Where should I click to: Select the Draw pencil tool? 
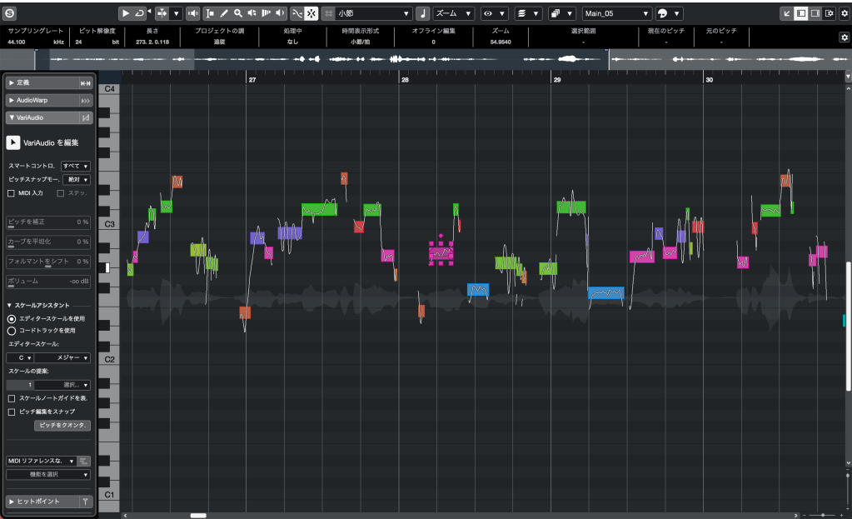tap(224, 13)
